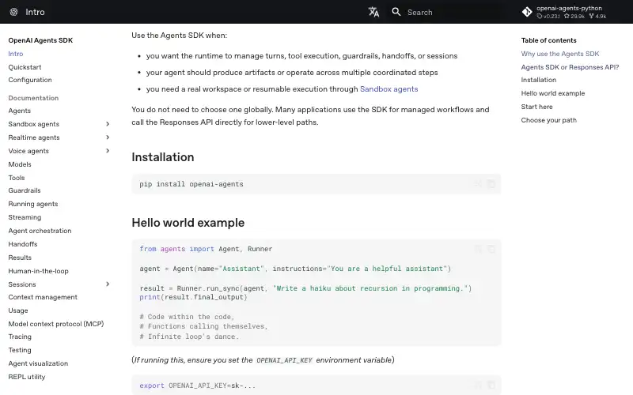Image resolution: width=633 pixels, height=395 pixels.
Task: Click the OPENAI_API_KEY inline code text
Action: [284, 360]
